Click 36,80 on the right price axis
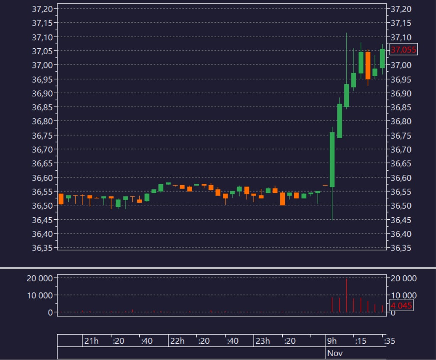Viewport: 436px width, 360px height. coord(401,121)
